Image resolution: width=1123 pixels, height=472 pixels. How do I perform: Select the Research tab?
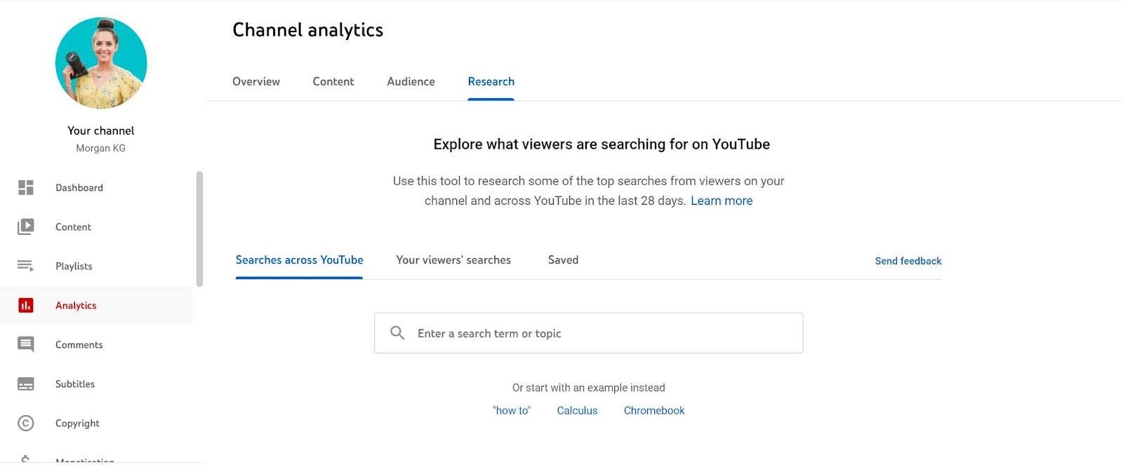click(491, 81)
